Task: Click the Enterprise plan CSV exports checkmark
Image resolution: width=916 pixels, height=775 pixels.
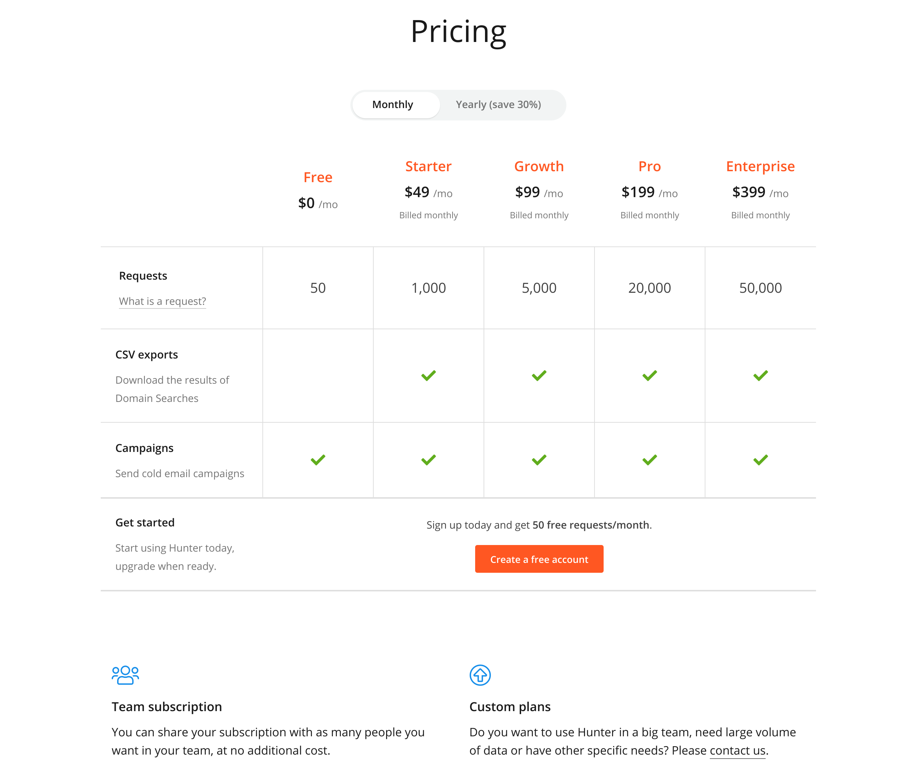Action: (x=760, y=376)
